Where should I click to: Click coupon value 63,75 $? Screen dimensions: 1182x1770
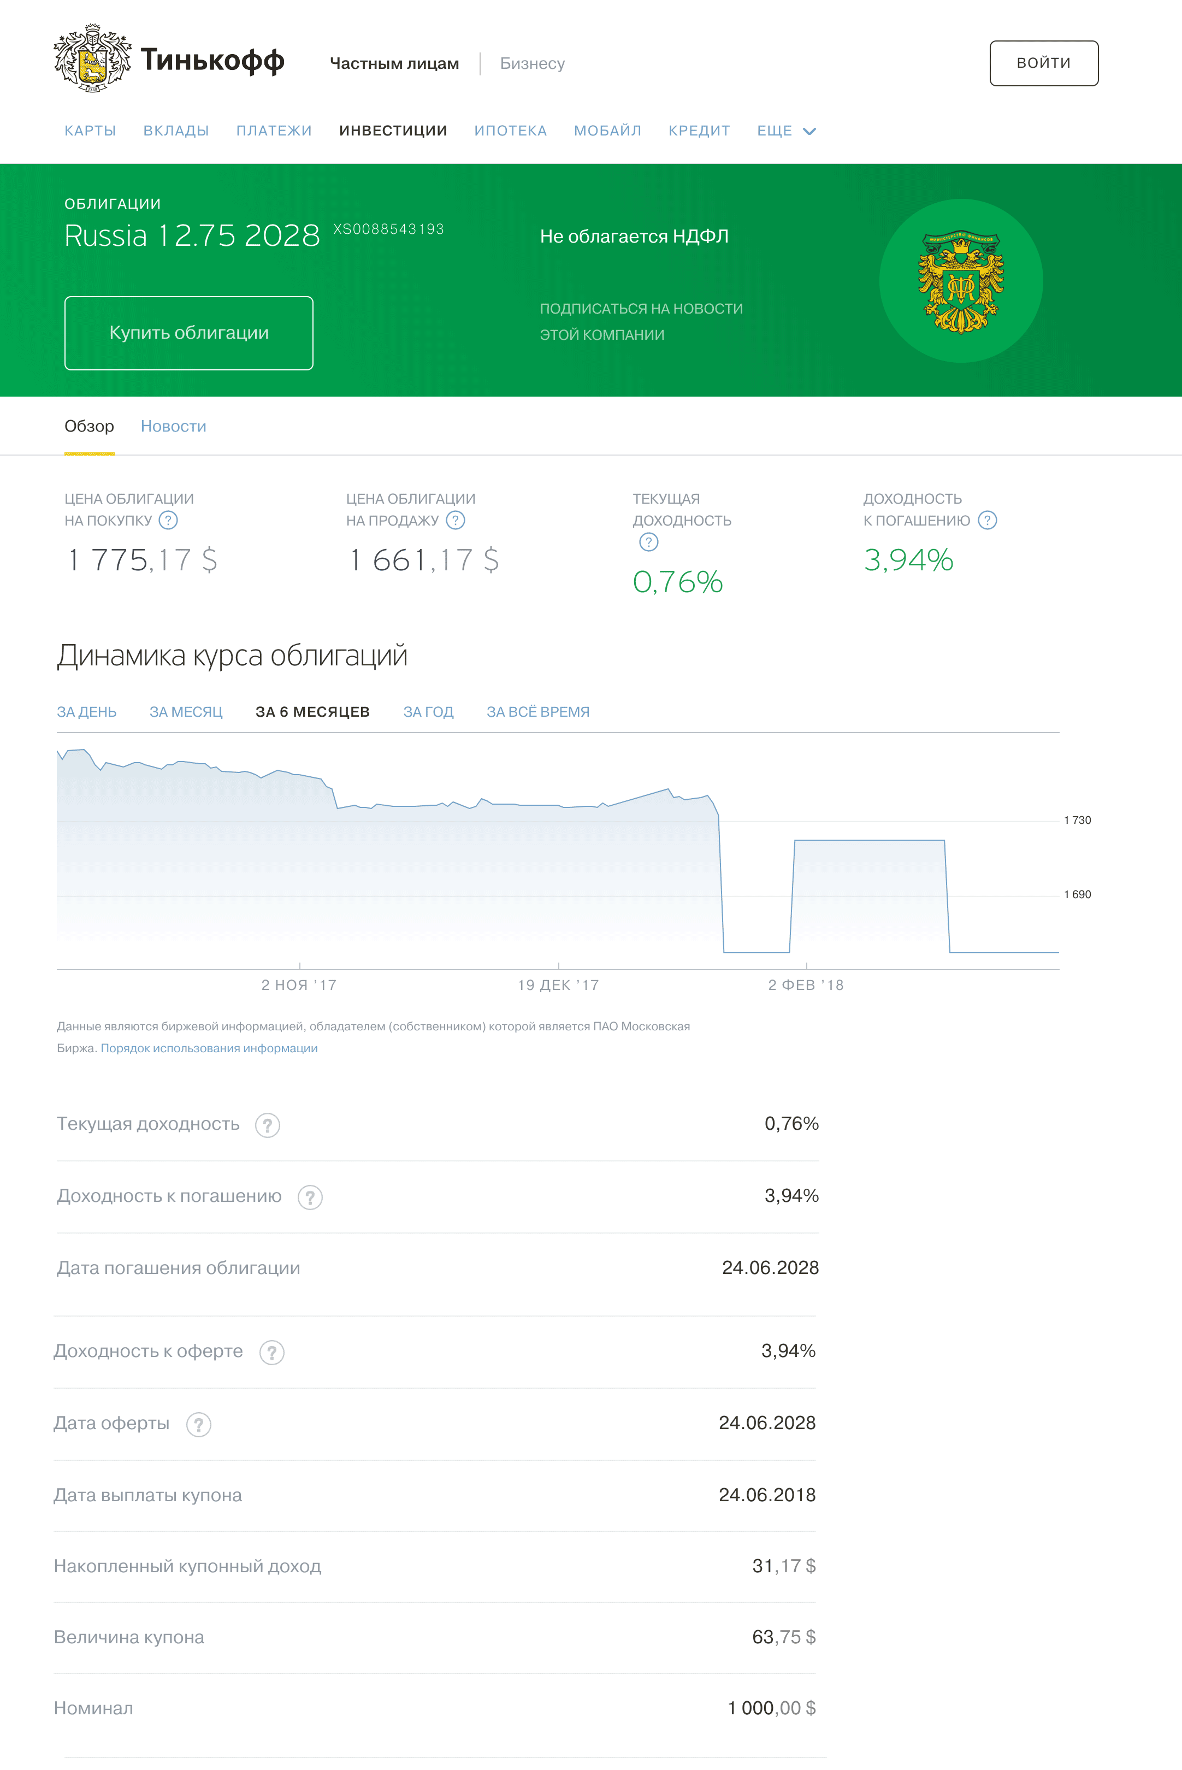784,1637
